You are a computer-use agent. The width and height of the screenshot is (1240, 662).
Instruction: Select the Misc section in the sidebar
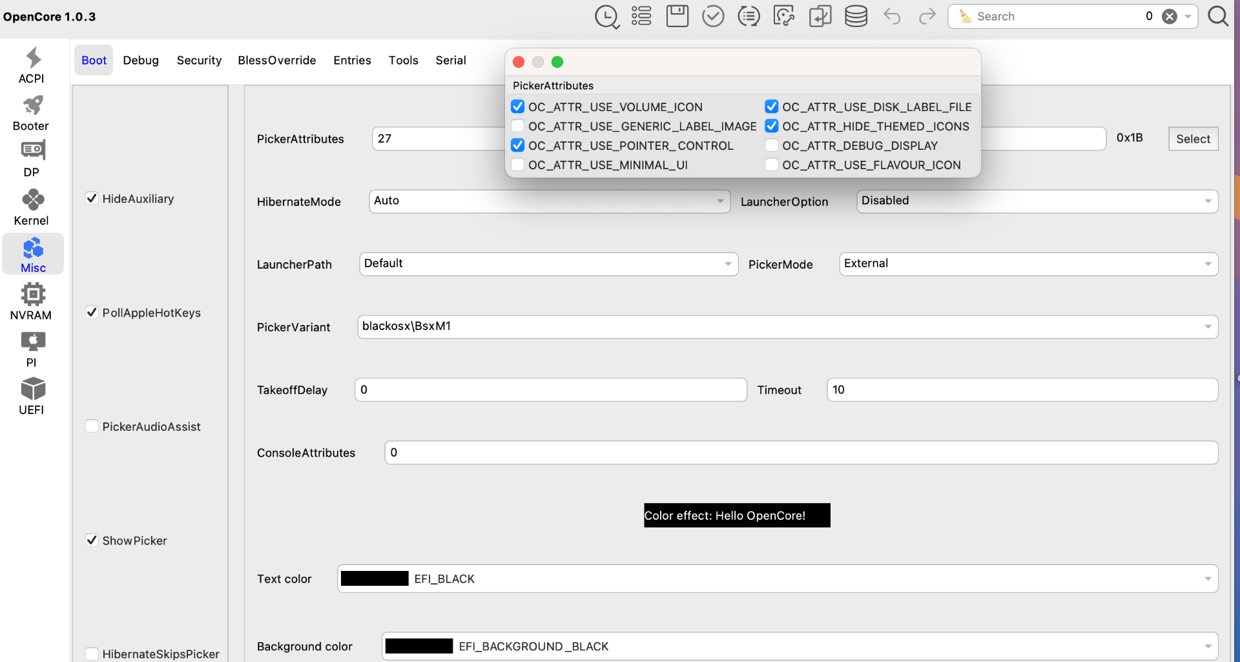coord(33,254)
